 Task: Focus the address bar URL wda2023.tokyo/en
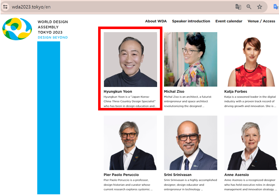(31, 7)
